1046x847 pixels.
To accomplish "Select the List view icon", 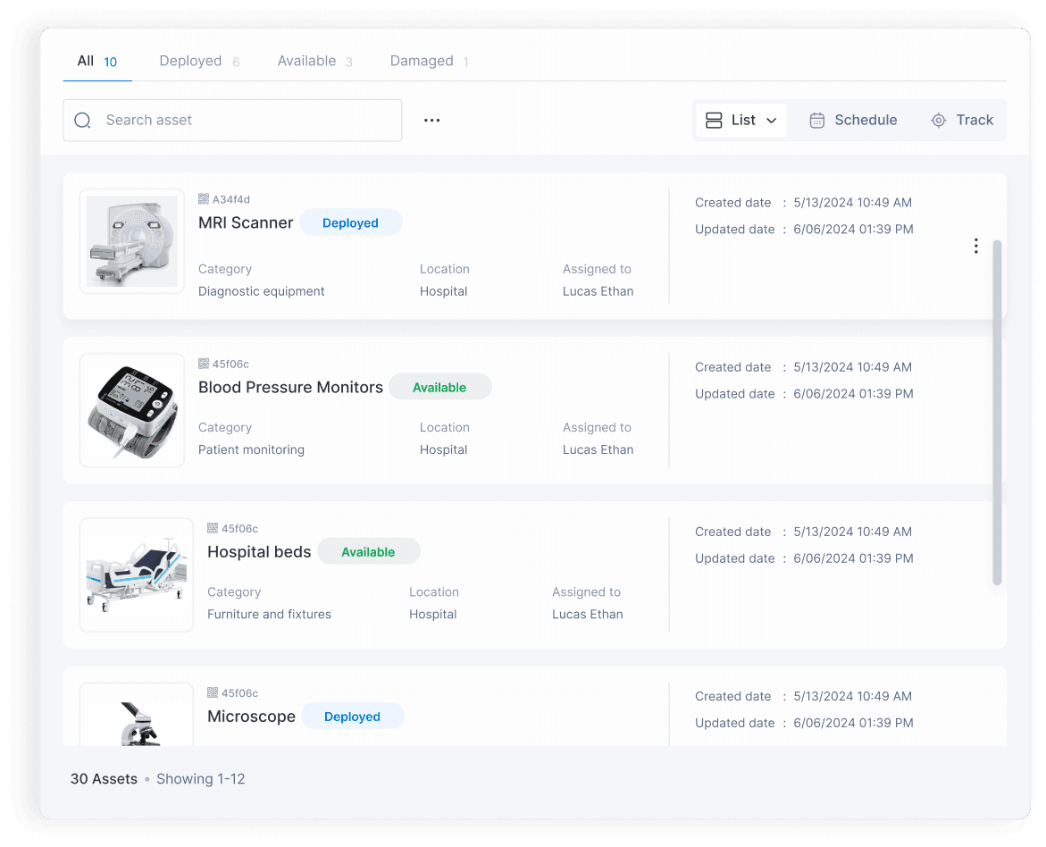I will 713,120.
